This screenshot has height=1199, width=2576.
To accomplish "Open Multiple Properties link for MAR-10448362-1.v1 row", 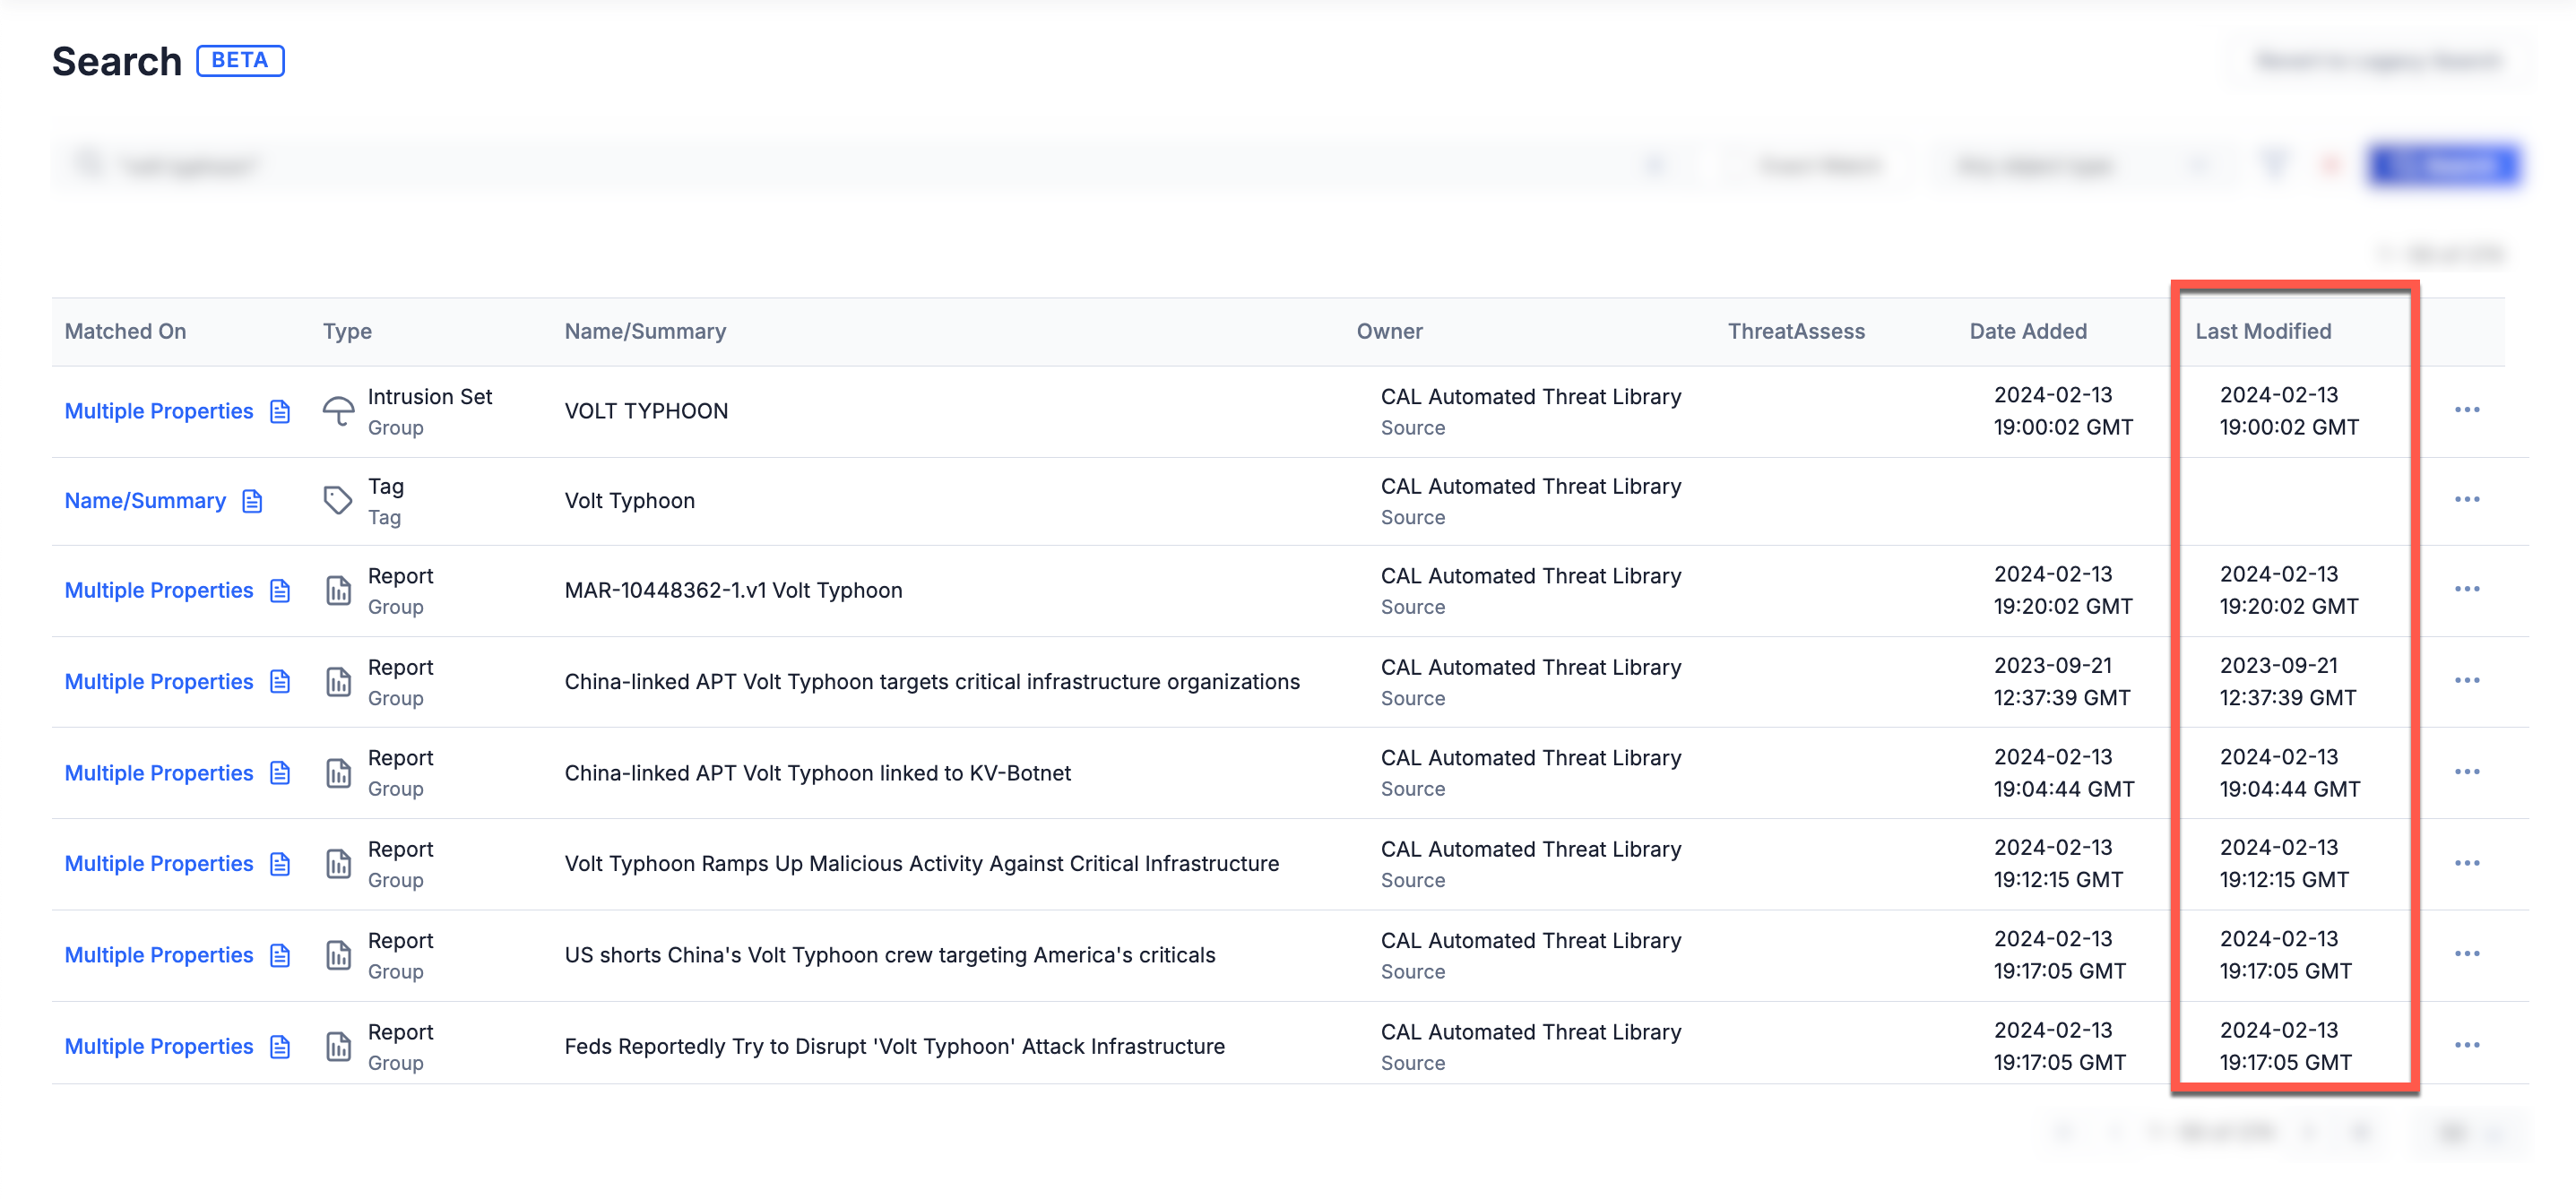I will click(159, 591).
